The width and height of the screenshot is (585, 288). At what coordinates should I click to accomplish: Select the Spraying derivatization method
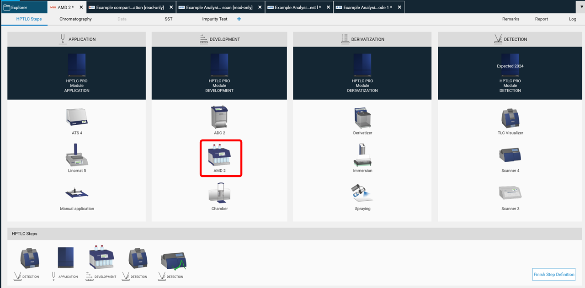pos(362,194)
